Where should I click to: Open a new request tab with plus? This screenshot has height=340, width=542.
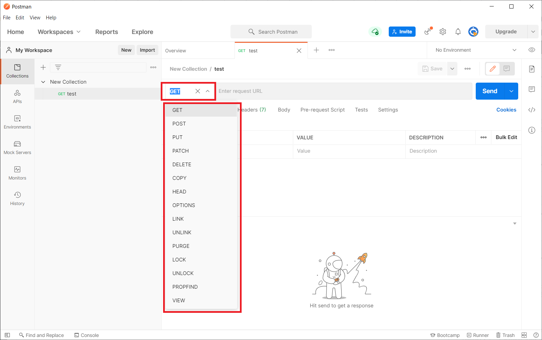point(316,50)
